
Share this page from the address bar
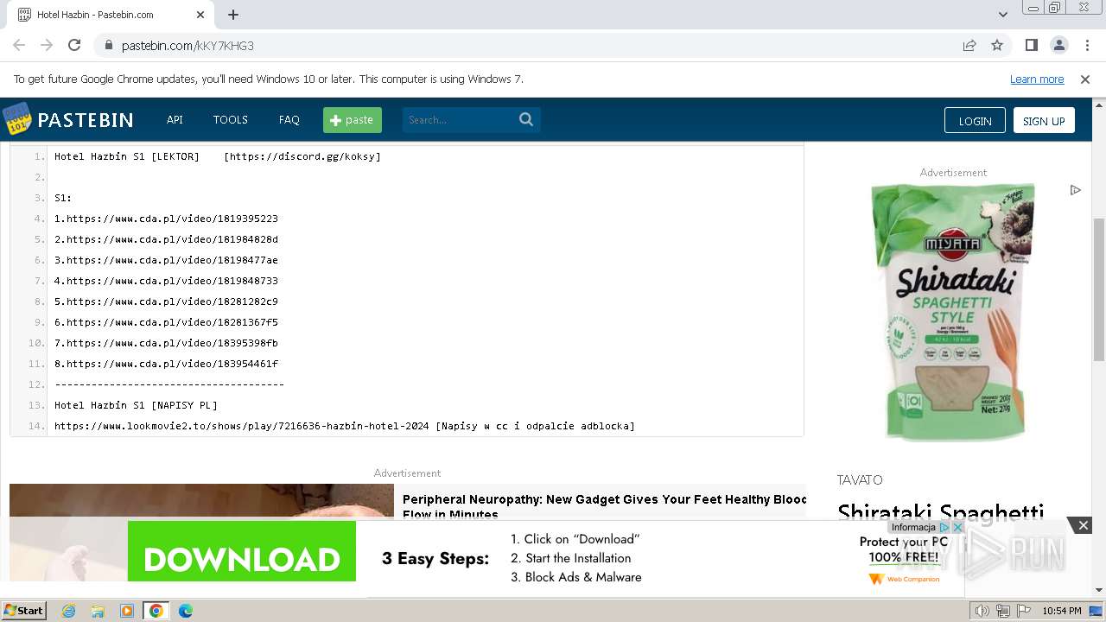969,45
